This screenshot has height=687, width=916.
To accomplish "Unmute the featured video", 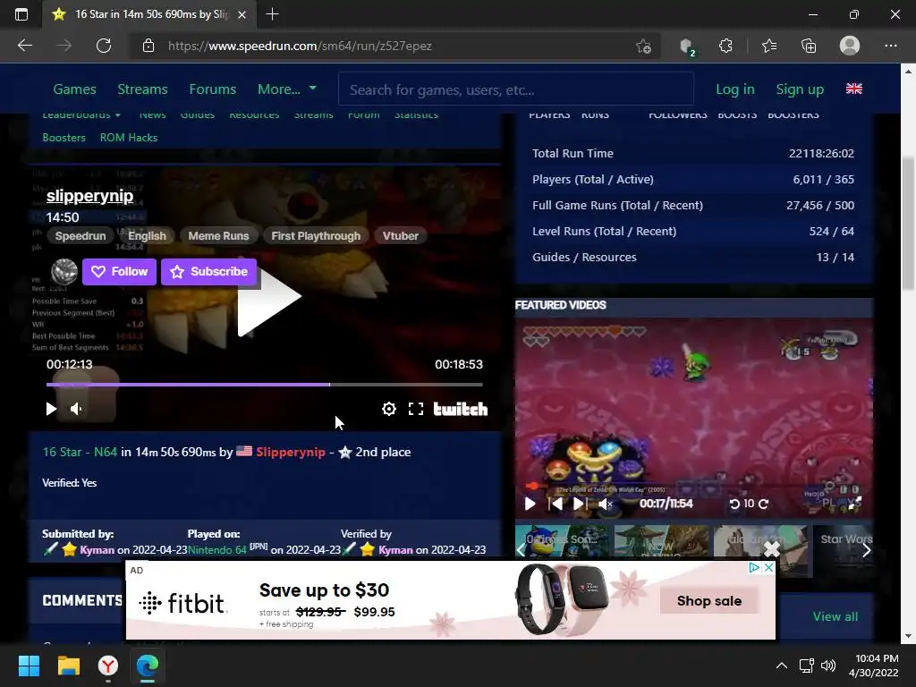I will (606, 504).
